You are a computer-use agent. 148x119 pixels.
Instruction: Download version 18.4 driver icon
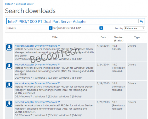(9, 85)
